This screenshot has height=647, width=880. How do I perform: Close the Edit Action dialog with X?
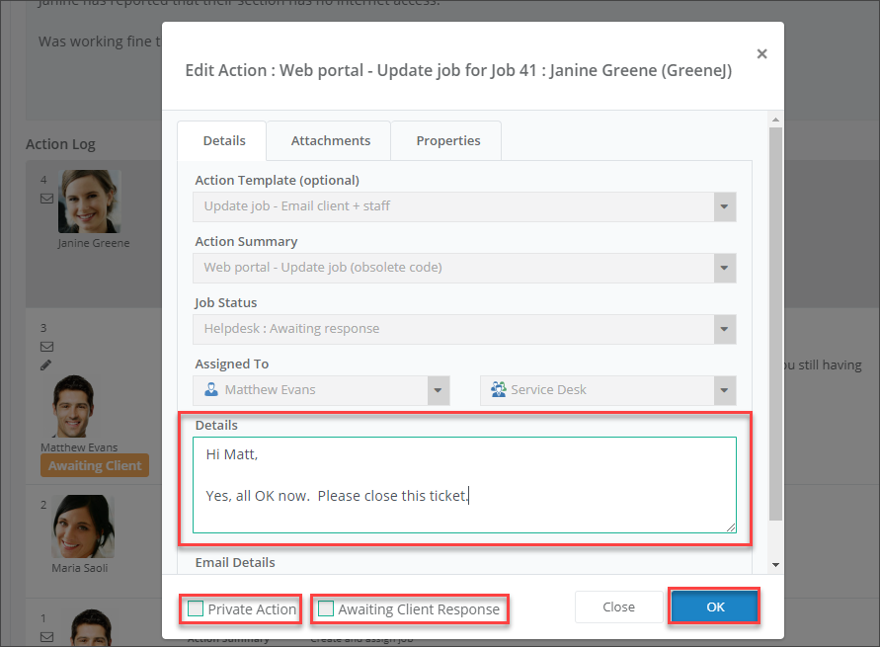pyautogui.click(x=761, y=54)
